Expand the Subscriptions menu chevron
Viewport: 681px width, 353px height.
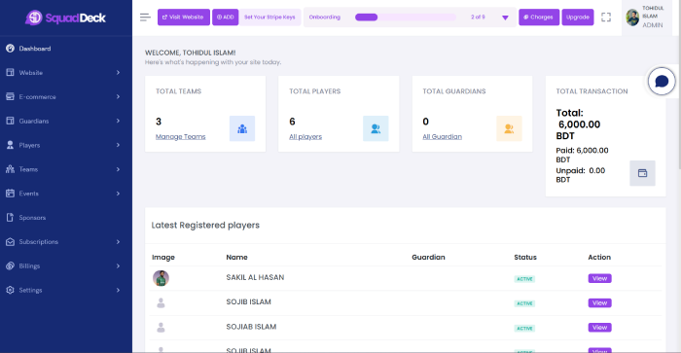(x=118, y=242)
